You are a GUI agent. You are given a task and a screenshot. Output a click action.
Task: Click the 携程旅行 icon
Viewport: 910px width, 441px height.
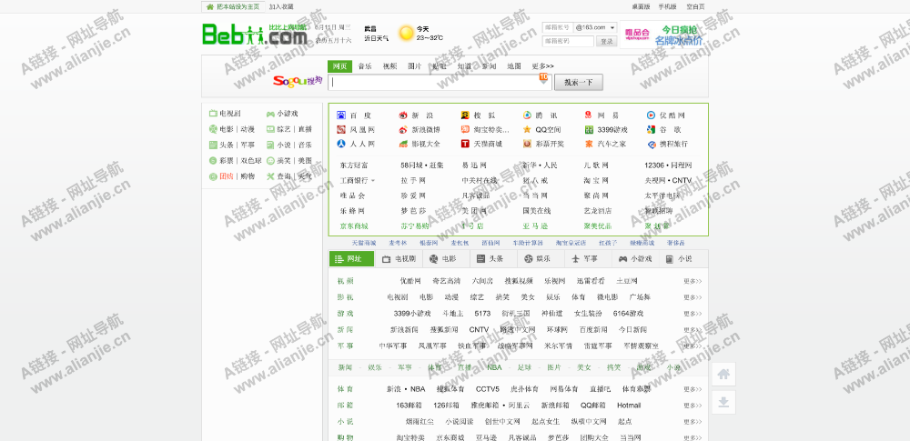pos(652,144)
